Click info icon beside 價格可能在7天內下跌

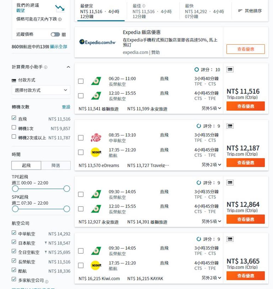click(x=60, y=19)
